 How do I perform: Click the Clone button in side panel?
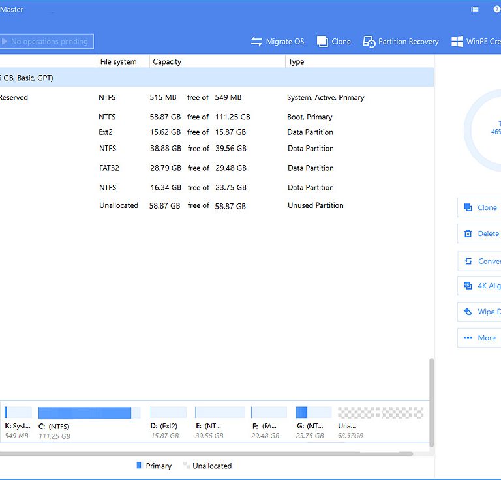[479, 207]
